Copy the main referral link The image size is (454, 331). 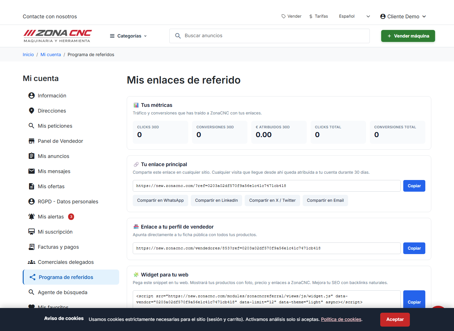tap(414, 186)
